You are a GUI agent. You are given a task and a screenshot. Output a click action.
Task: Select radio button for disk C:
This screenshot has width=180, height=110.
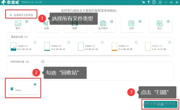tap(35, 42)
